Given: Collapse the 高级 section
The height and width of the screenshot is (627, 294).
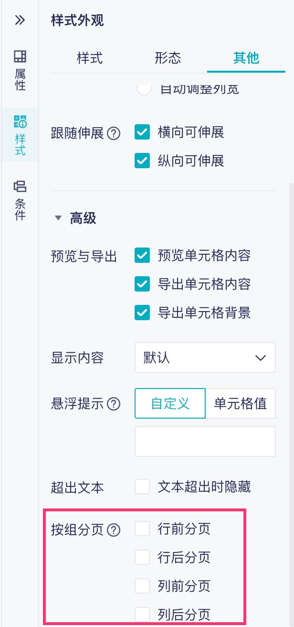Looking at the screenshot, I should (x=59, y=218).
